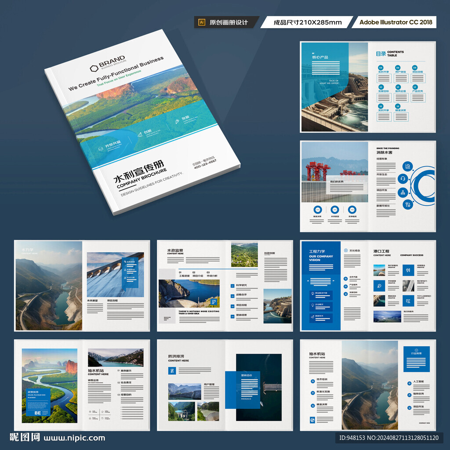The image size is (450, 450).
Task: Click the 工程力学 heading
Action: (x=317, y=251)
